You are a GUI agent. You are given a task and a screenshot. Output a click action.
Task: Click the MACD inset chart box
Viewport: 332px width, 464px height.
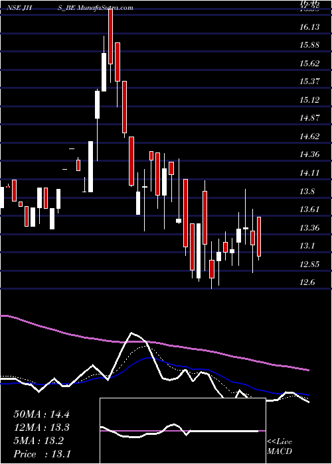point(183,431)
